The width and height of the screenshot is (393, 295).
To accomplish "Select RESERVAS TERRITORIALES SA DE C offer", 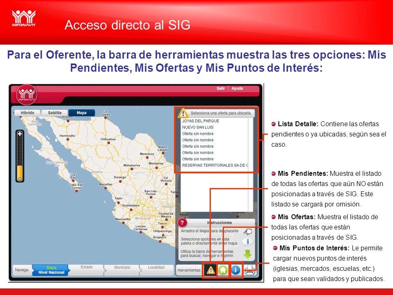I will [x=215, y=165].
